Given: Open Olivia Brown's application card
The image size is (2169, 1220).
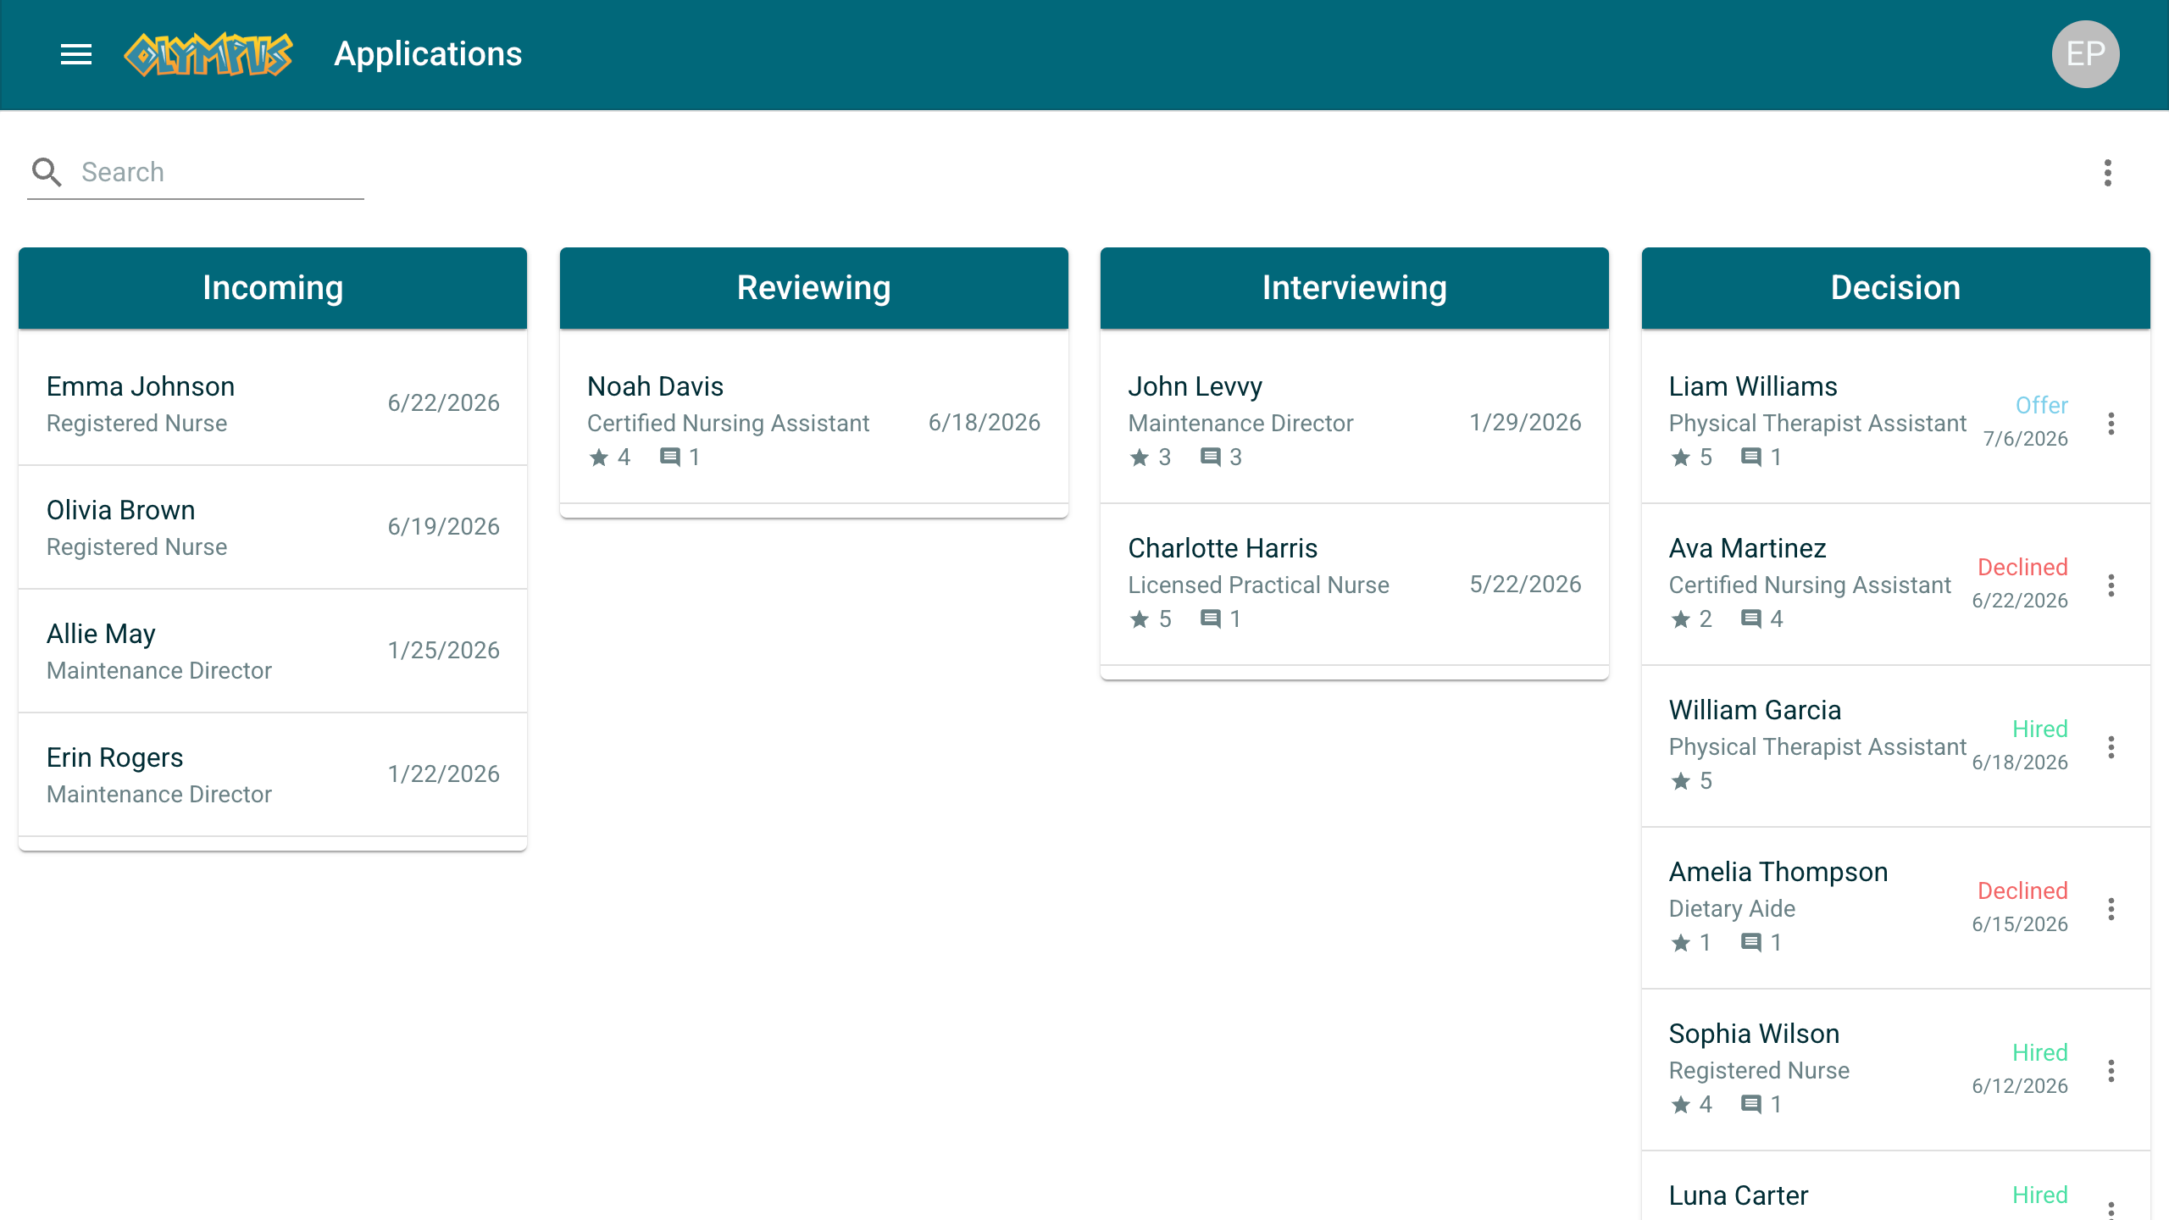Looking at the screenshot, I should (273, 527).
